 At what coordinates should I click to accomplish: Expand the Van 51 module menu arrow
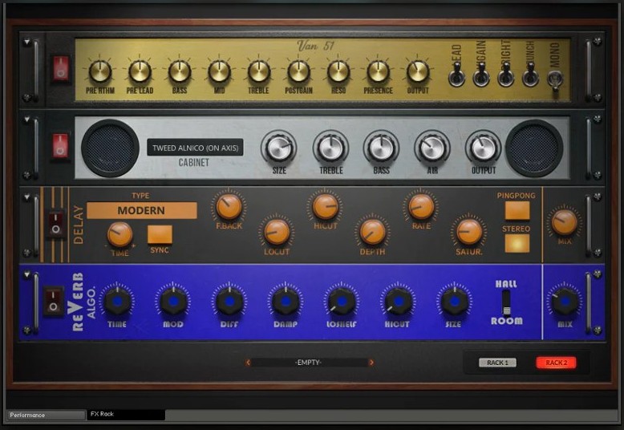26,42
